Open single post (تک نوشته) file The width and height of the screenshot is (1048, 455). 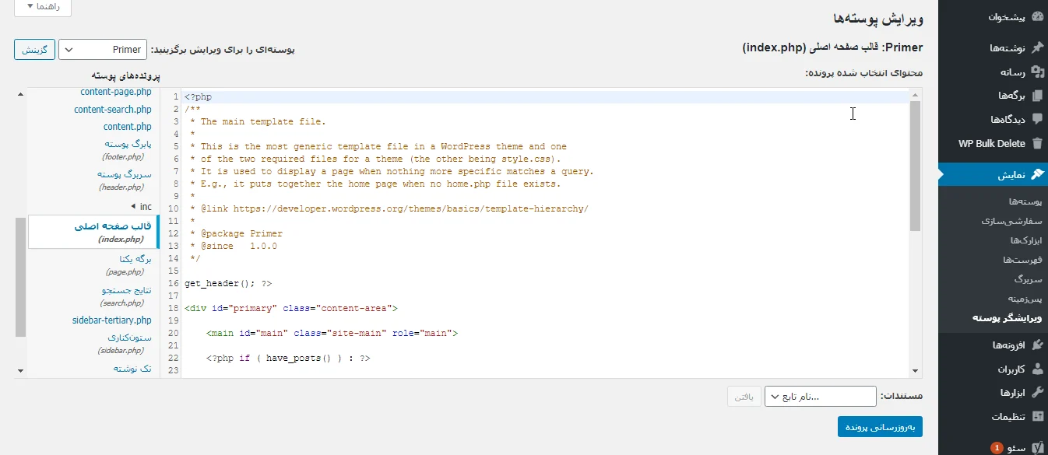click(x=132, y=369)
